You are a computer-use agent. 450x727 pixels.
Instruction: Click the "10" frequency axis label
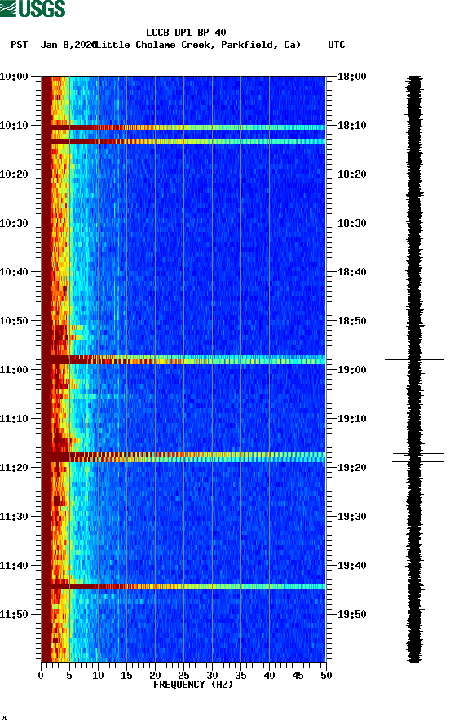[98, 676]
